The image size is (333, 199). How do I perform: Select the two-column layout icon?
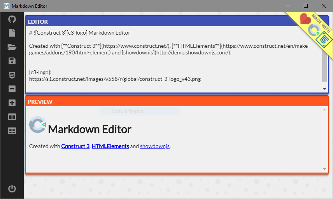coord(12,117)
